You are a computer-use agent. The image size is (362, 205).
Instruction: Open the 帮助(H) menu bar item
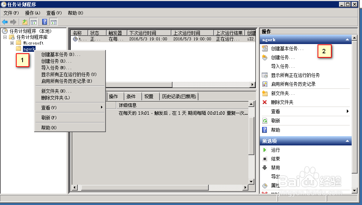(75, 13)
